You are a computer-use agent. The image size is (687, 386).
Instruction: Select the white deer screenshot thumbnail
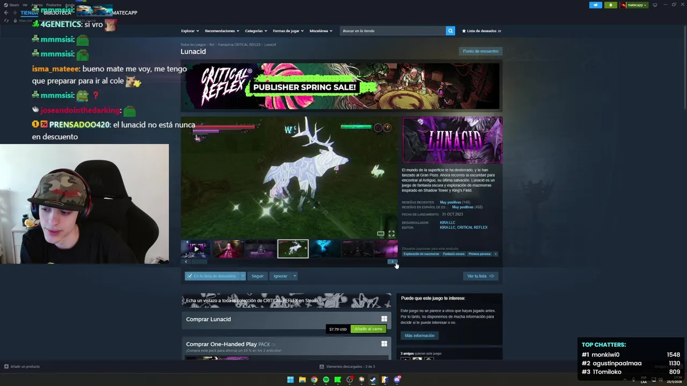(x=293, y=249)
